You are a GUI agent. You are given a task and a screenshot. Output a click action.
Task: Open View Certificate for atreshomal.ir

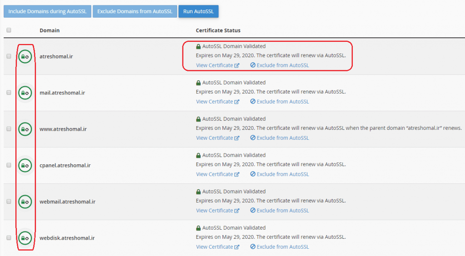pyautogui.click(x=218, y=65)
